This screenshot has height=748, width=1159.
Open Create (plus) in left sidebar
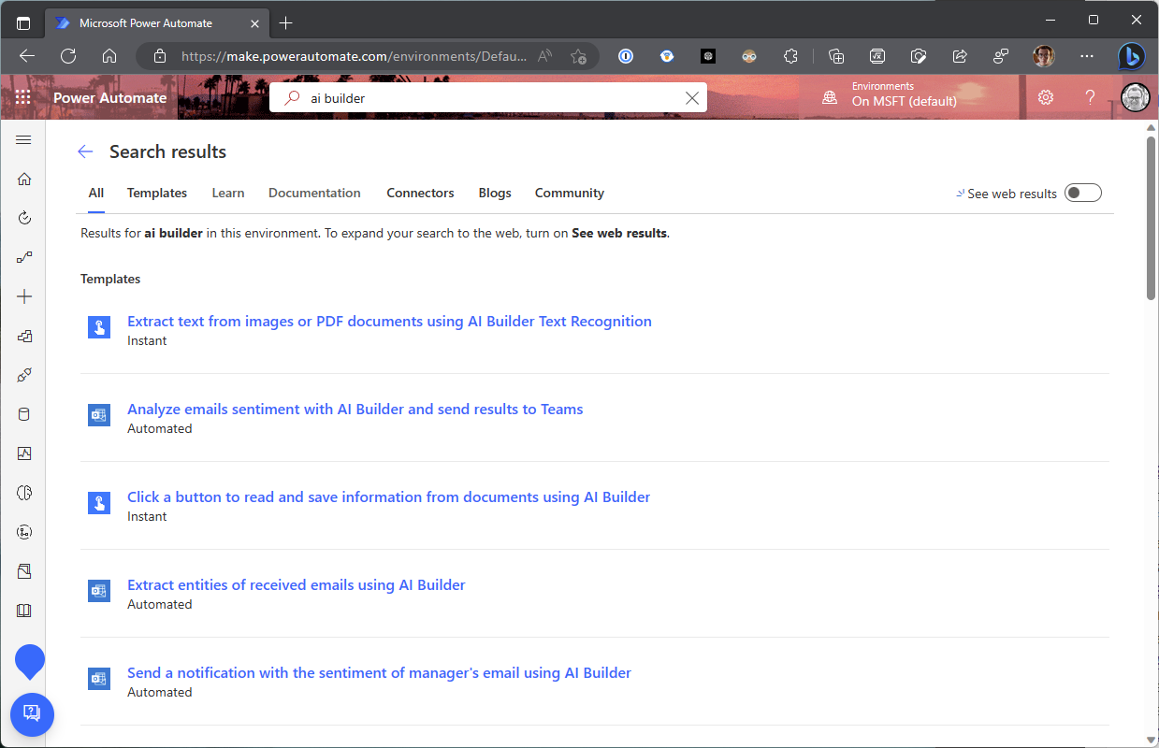(x=24, y=296)
